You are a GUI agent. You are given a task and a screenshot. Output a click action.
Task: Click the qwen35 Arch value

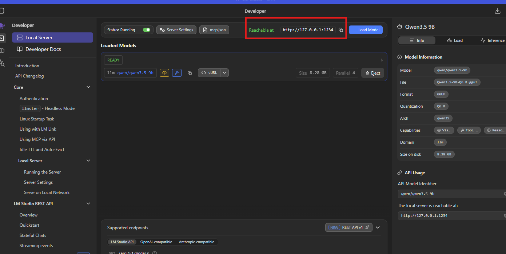[x=443, y=118]
